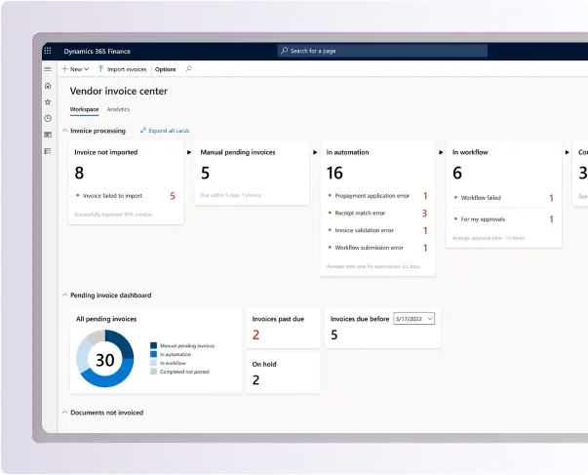Open the In automation card count 16
Viewport: 588px width, 475px height.
click(x=334, y=173)
